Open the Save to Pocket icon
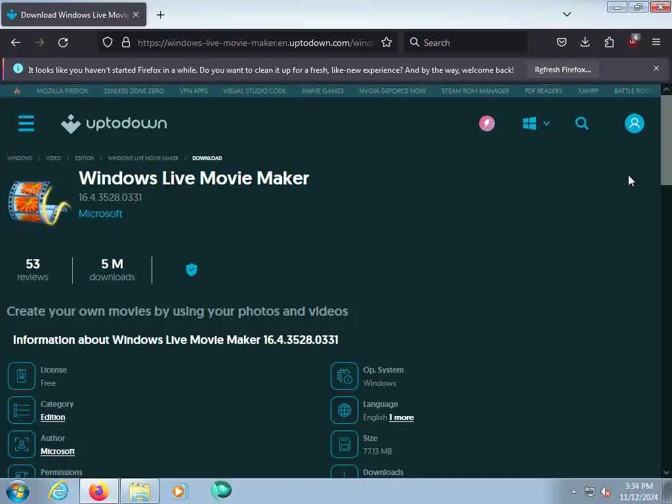 562,43
